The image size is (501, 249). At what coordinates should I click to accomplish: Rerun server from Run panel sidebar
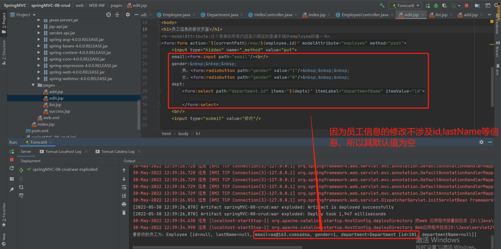click(12, 151)
